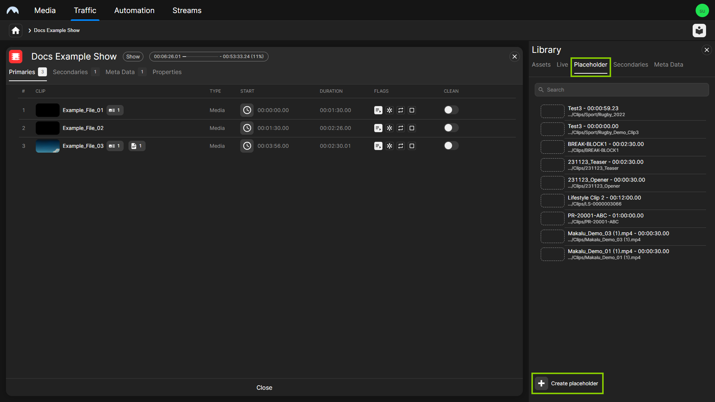
Task: Click the loop/repeat flag icon on Example_File_03
Action: pyautogui.click(x=401, y=146)
